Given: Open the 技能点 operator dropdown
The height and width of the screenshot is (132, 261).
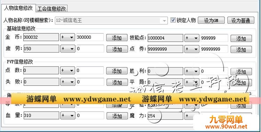Looking at the screenshot, I should [192, 38].
